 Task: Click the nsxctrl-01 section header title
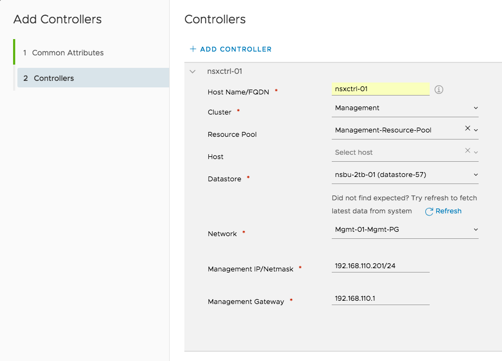pos(225,71)
